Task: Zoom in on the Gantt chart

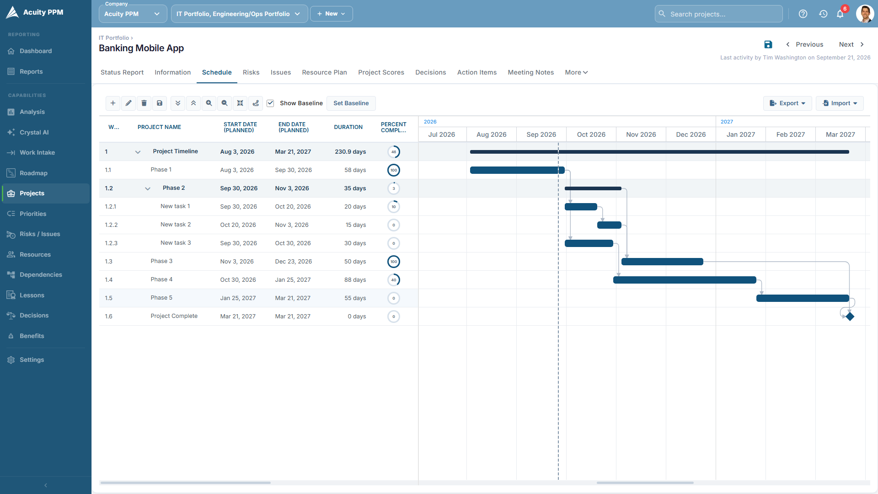Action: click(209, 103)
